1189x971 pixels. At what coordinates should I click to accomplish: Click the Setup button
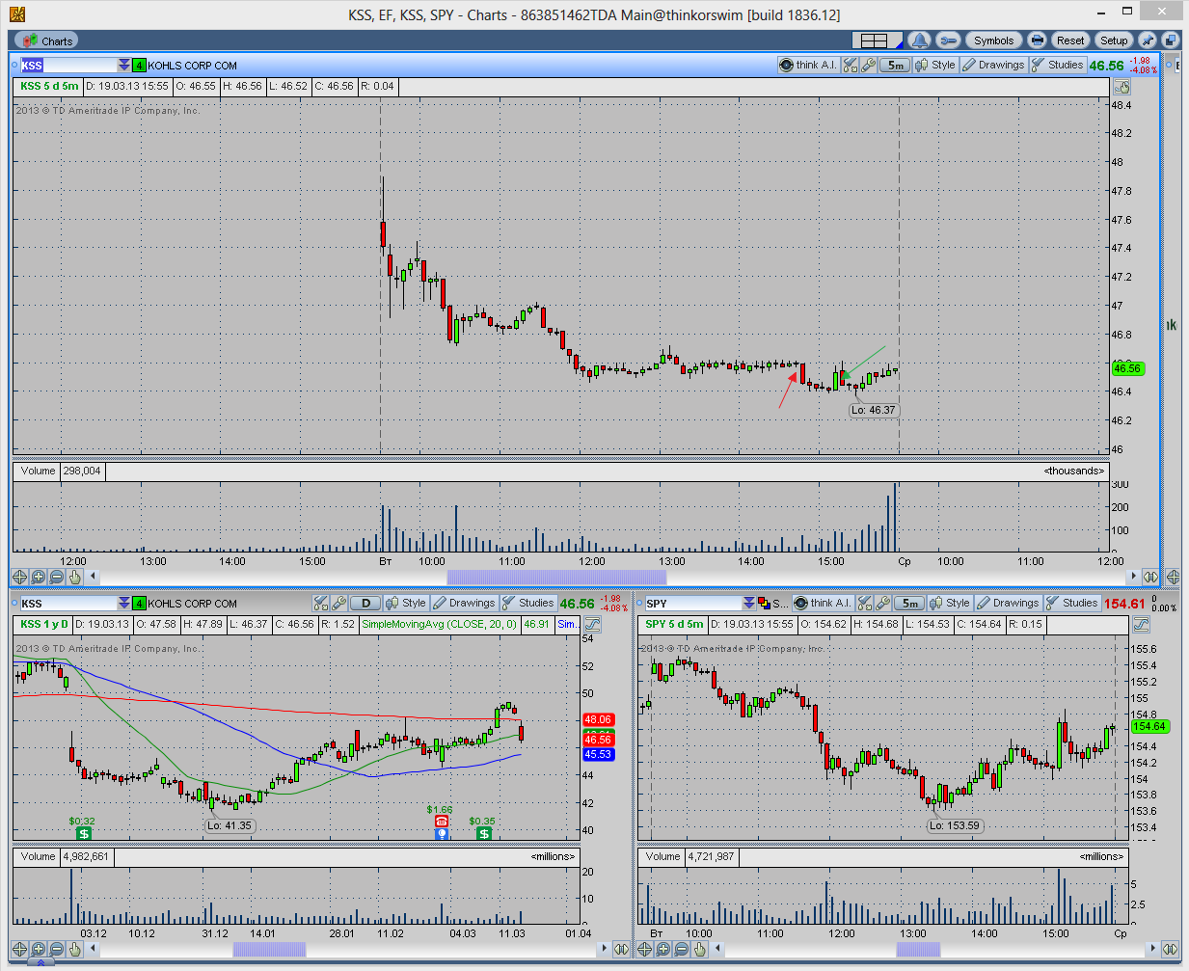(1114, 40)
